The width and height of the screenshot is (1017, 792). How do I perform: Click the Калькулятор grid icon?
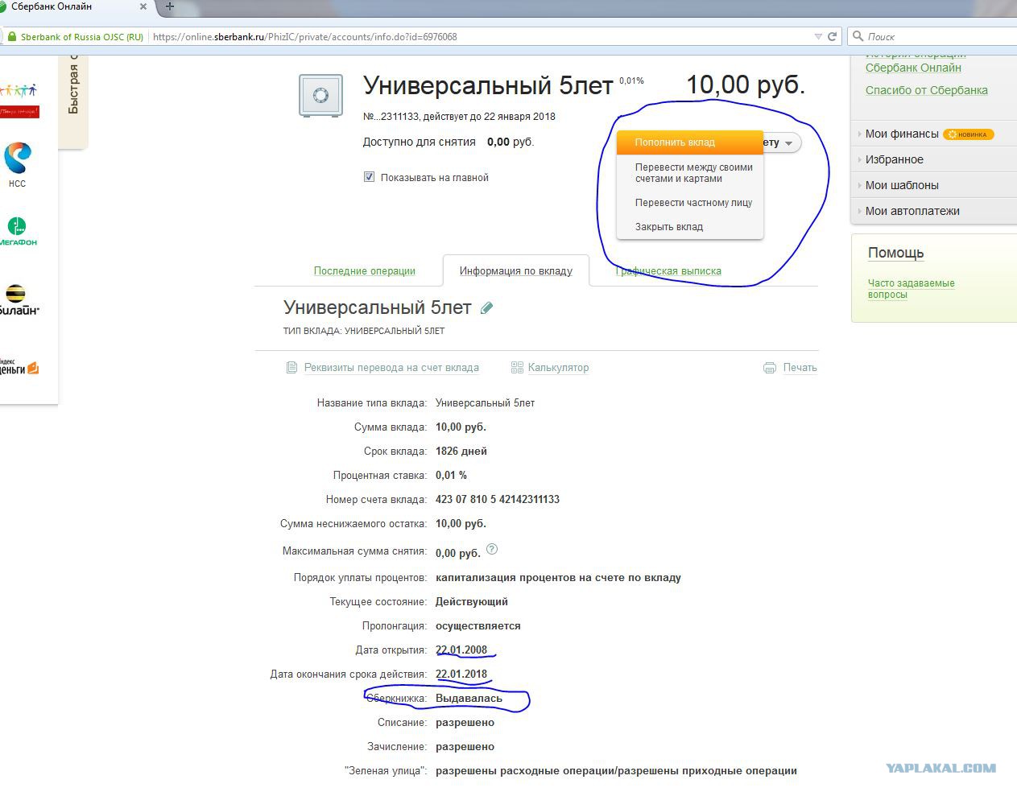517,368
